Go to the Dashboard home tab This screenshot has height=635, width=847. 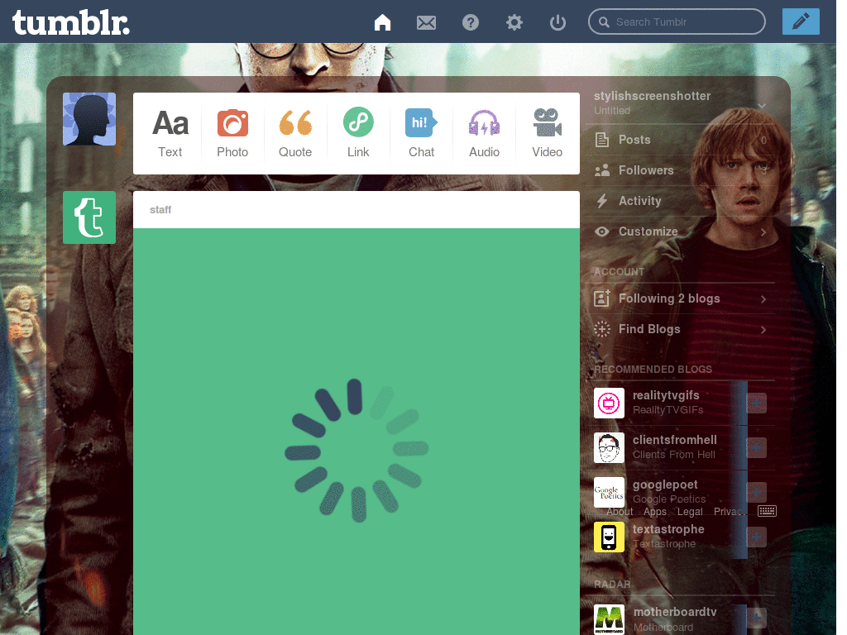382,22
